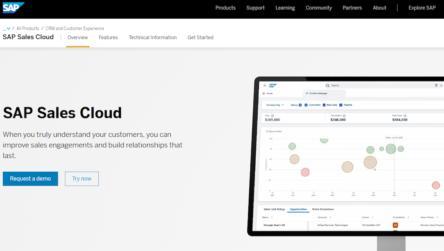Open the All Products breadcrumb link
Screen dimensions: 444x251
(28, 28)
